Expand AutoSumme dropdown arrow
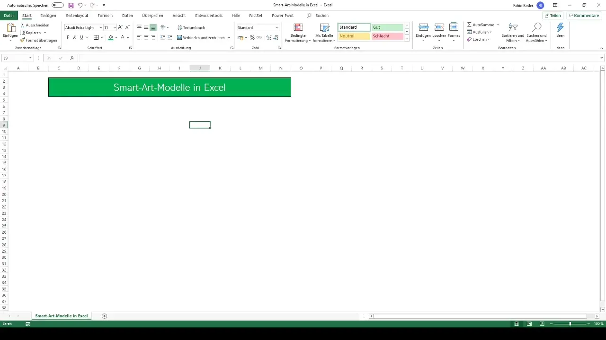Viewport: 606px width, 340px height. [498, 24]
